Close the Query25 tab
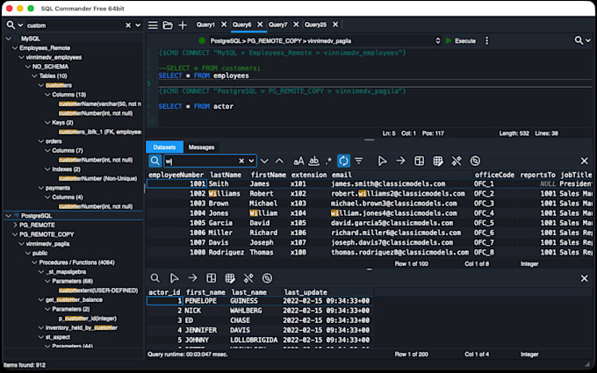597x373 pixels. [335, 25]
